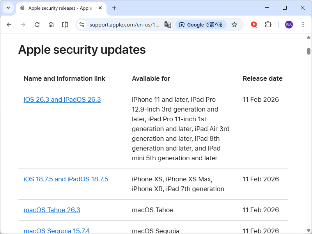Bookmark this page with the star icon

(234, 24)
